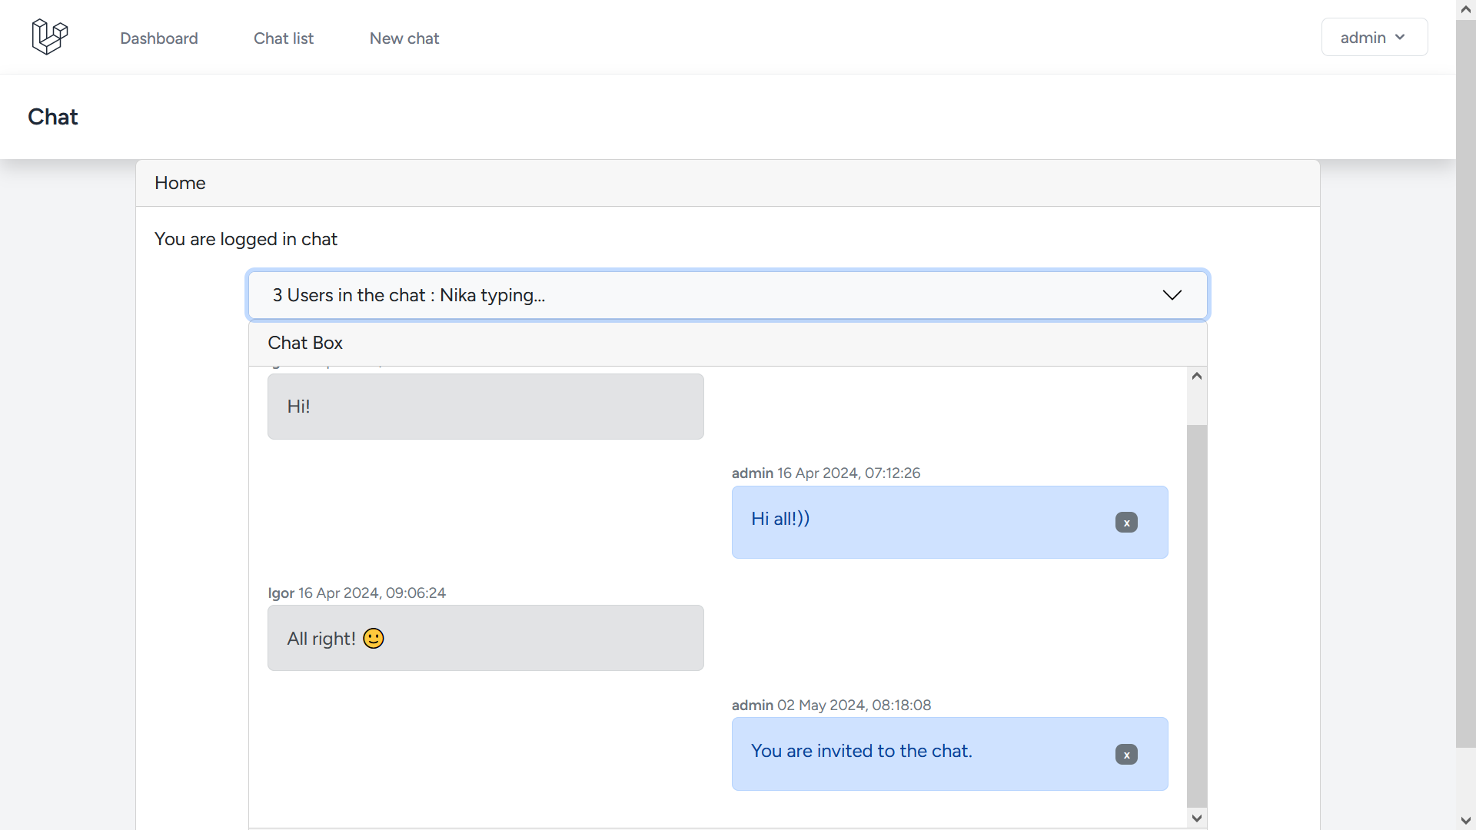Click the page scrollbar down arrow
The image size is (1476, 830).
click(x=1466, y=821)
